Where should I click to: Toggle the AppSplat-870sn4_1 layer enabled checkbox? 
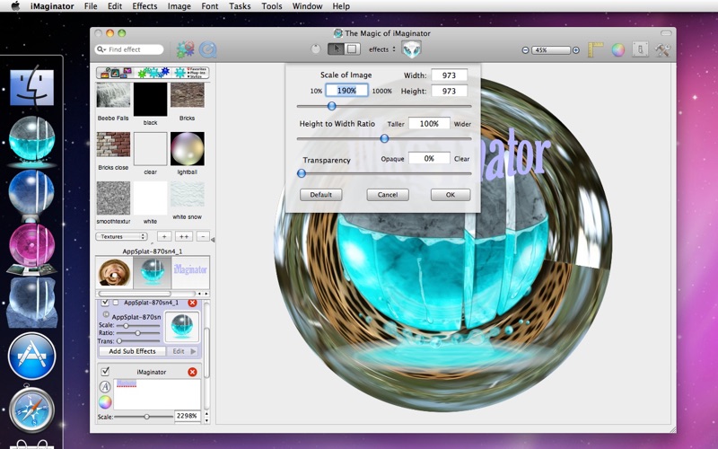click(x=105, y=303)
